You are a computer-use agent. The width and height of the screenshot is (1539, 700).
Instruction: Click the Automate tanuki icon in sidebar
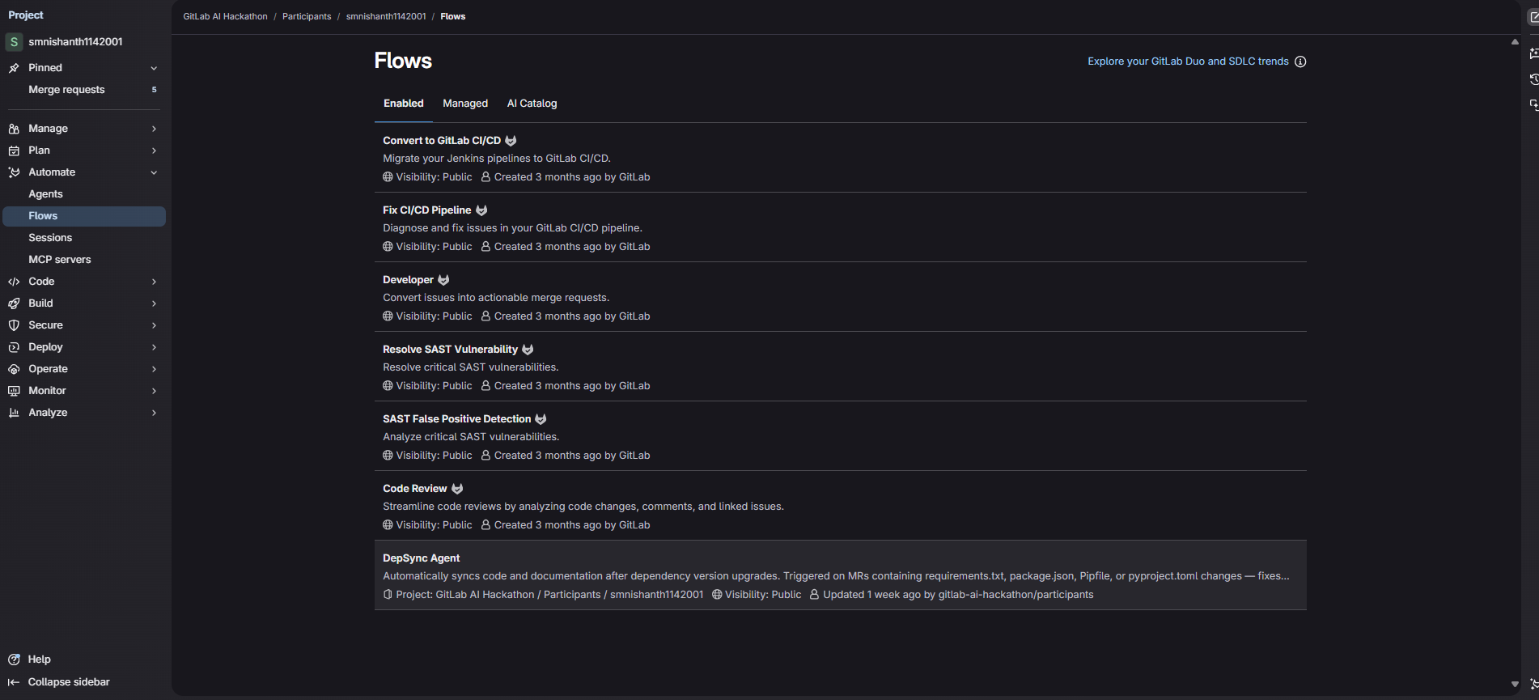click(14, 172)
